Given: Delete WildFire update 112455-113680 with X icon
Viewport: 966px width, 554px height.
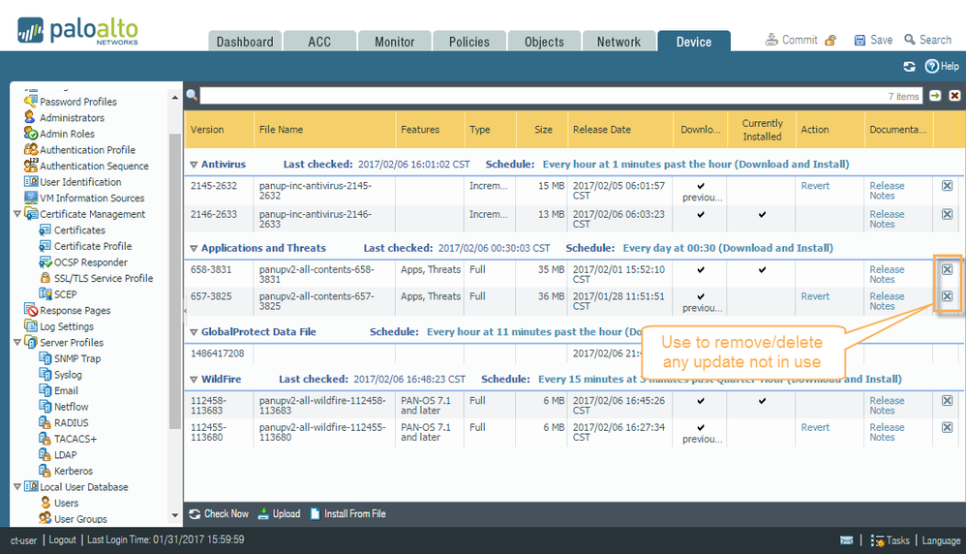Looking at the screenshot, I should 948,427.
